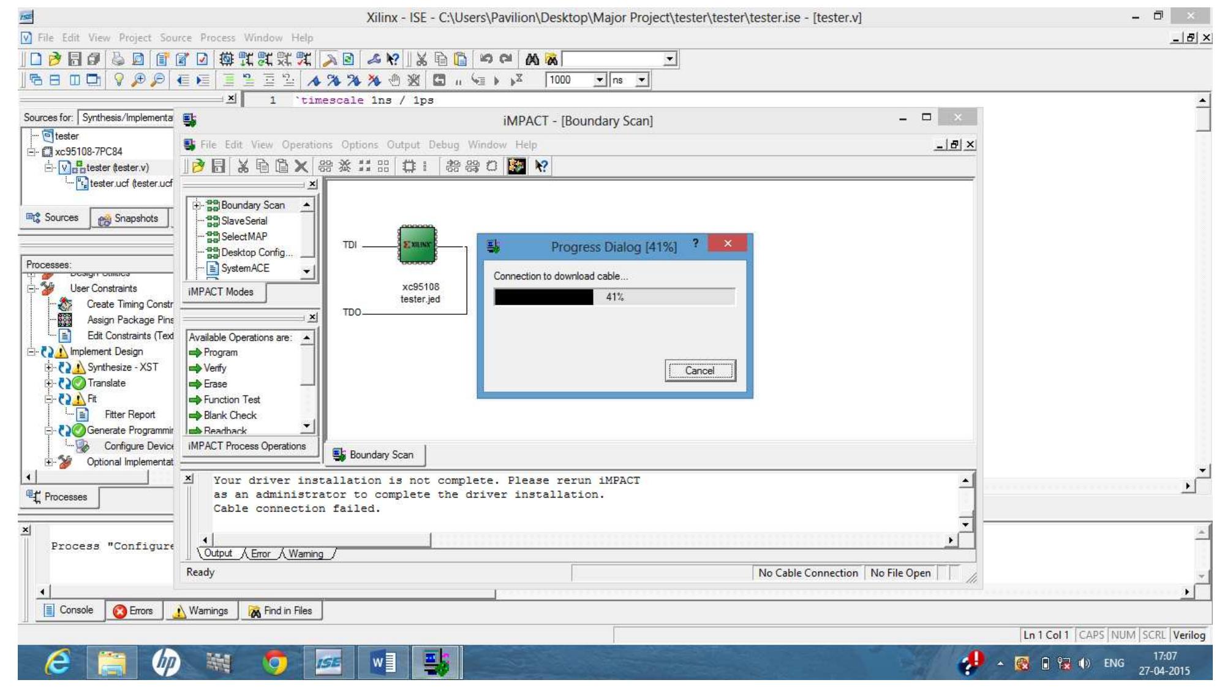Open the Operations menu in iMPACT
Viewport: 1222px width, 696px height.
point(306,145)
